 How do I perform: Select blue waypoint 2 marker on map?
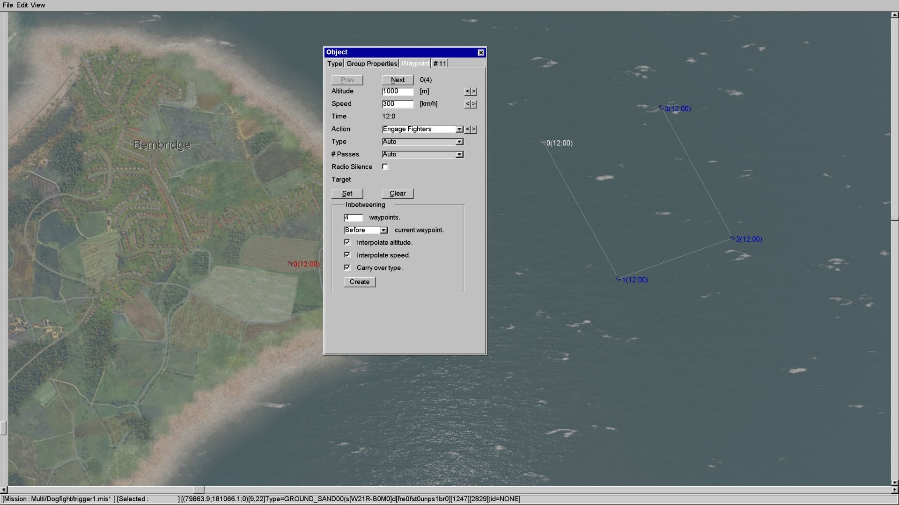733,238
